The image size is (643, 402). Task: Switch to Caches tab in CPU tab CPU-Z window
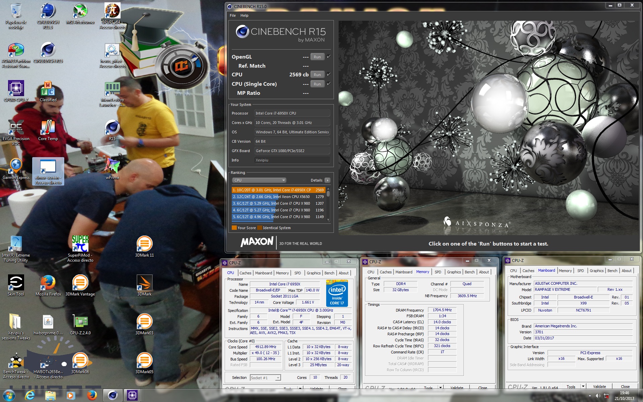(x=245, y=273)
